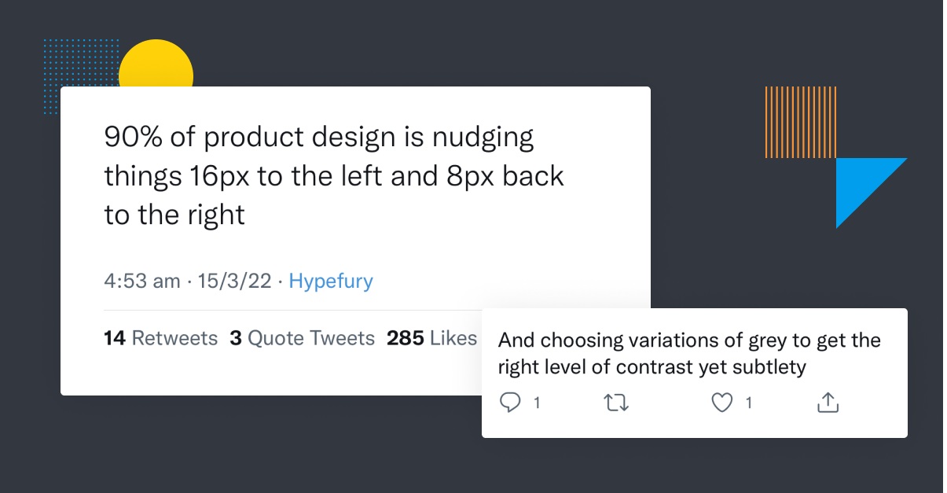Click the "to the right" tweet line
The height and width of the screenshot is (493, 947).
[174, 215]
